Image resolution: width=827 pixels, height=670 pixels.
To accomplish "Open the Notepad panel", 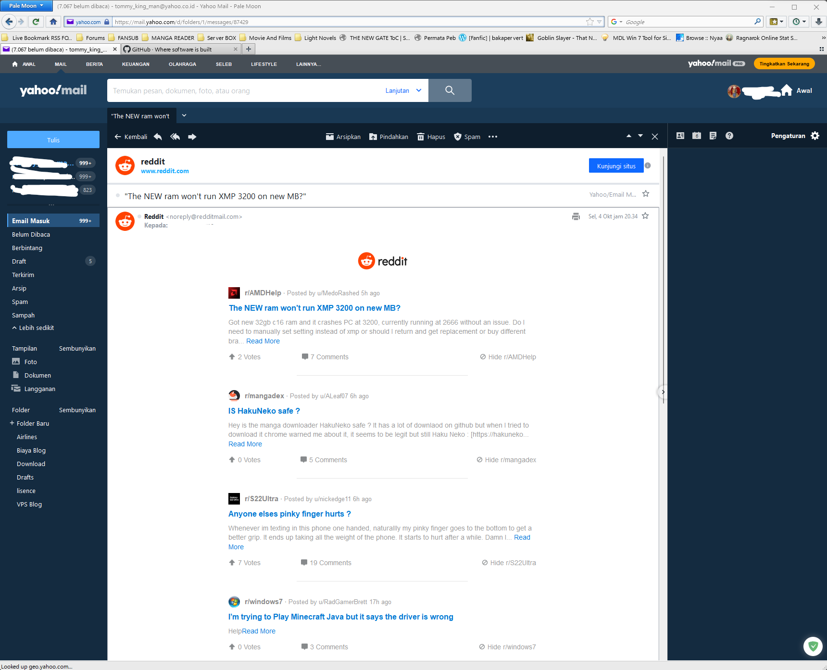I will click(x=713, y=136).
